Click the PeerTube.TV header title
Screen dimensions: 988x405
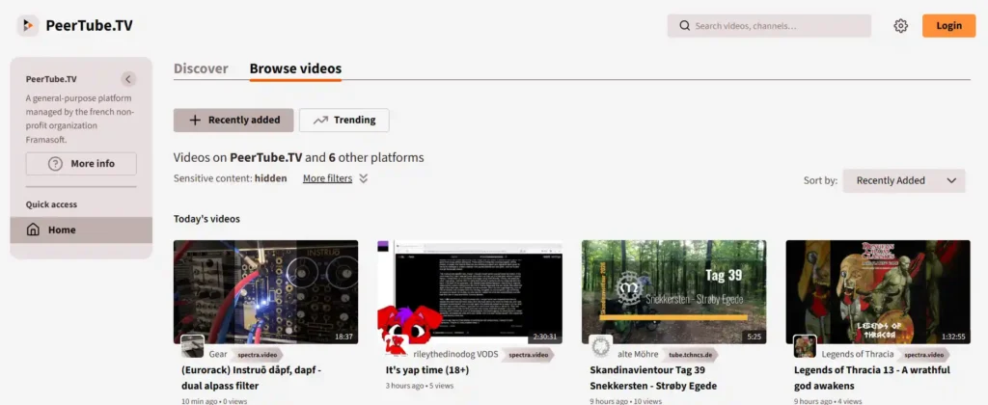tap(90, 26)
